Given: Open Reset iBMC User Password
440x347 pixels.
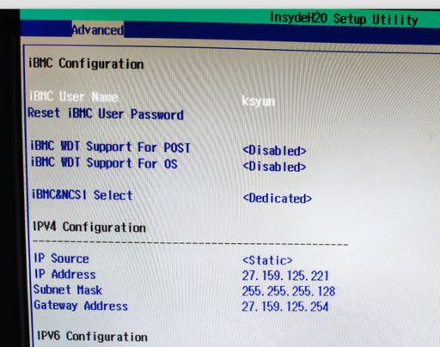Looking at the screenshot, I should click(106, 114).
